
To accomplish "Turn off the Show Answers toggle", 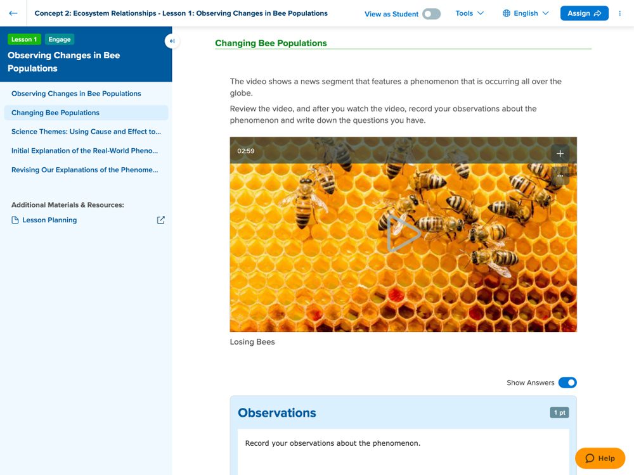I will [567, 383].
